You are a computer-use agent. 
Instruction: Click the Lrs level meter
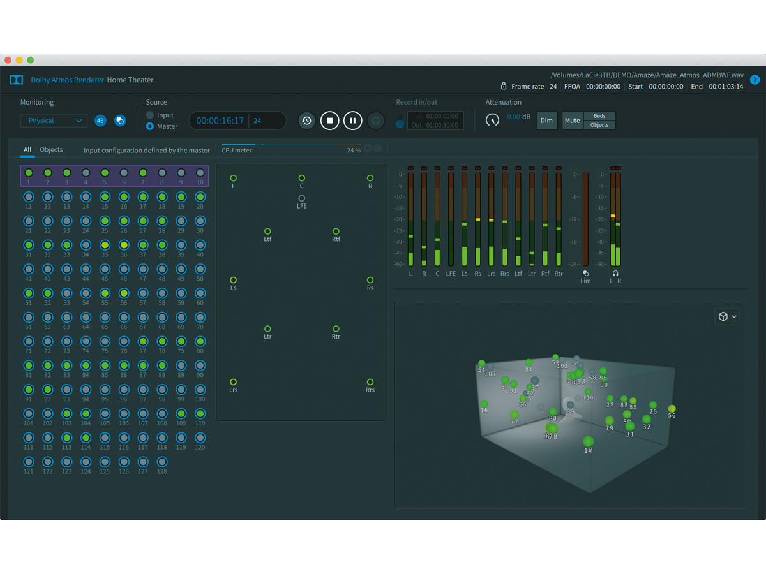click(x=491, y=219)
